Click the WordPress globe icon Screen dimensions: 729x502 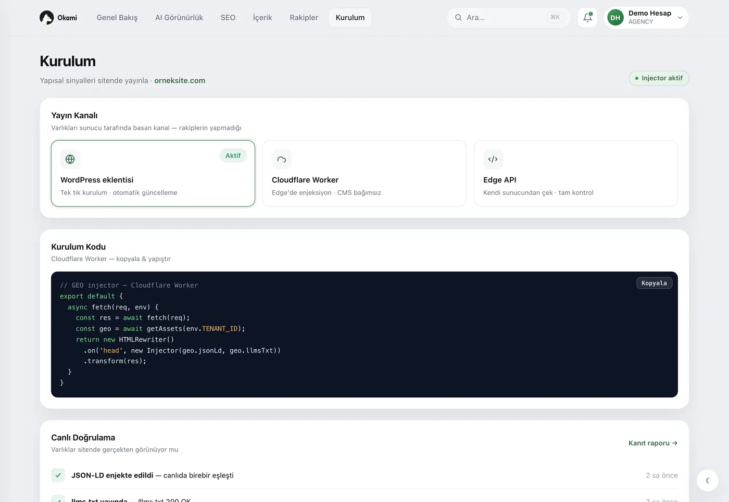click(x=70, y=159)
